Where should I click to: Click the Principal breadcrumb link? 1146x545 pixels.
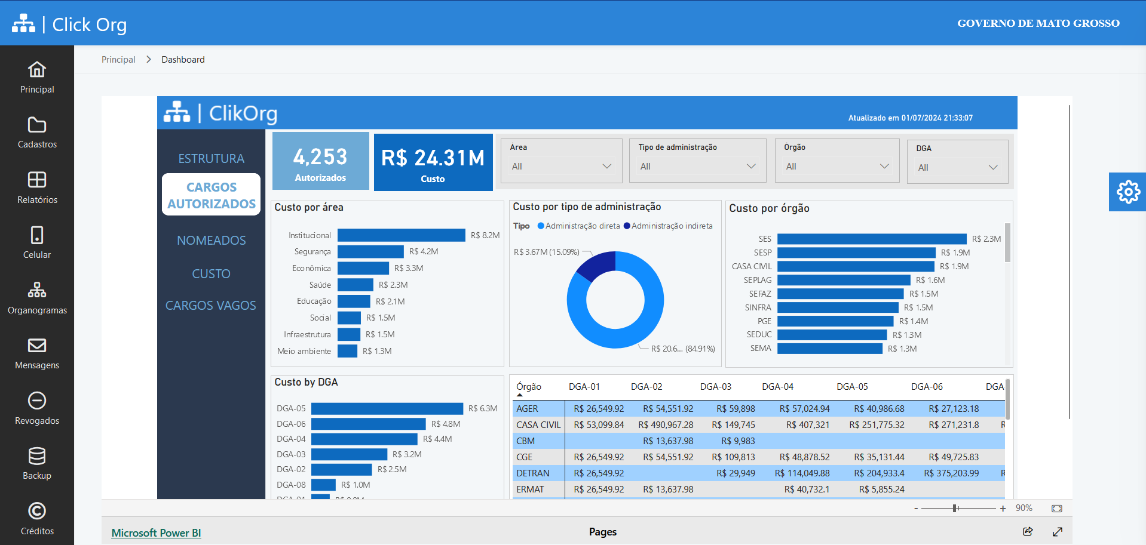click(118, 60)
